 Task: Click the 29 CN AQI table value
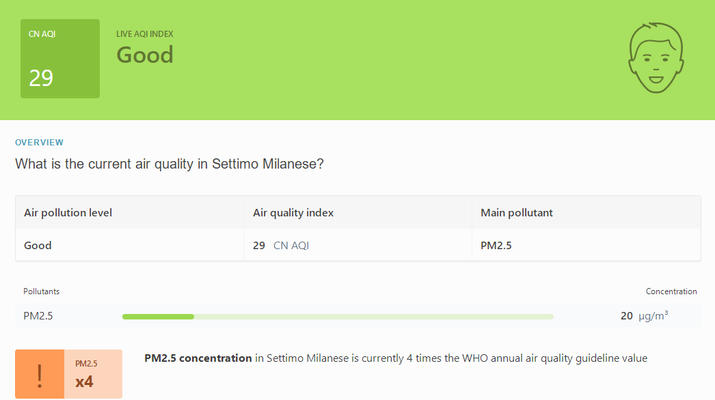281,246
